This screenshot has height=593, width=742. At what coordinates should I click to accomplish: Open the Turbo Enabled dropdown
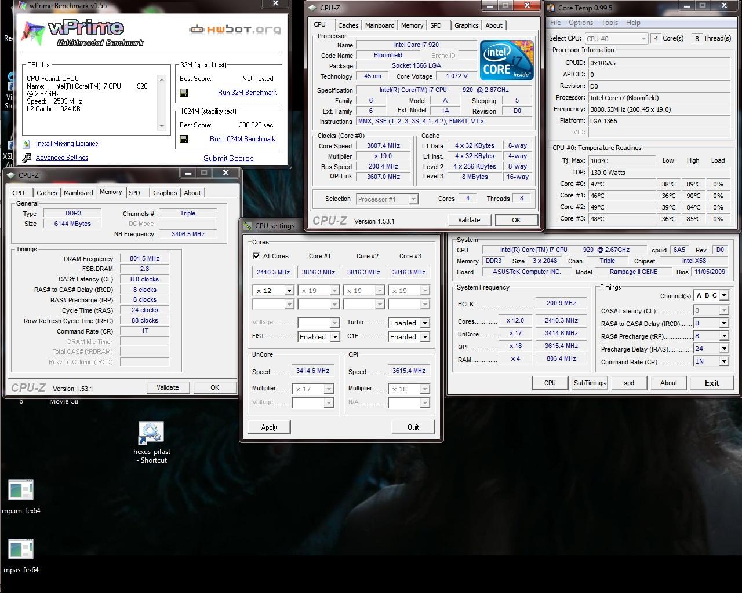[425, 323]
